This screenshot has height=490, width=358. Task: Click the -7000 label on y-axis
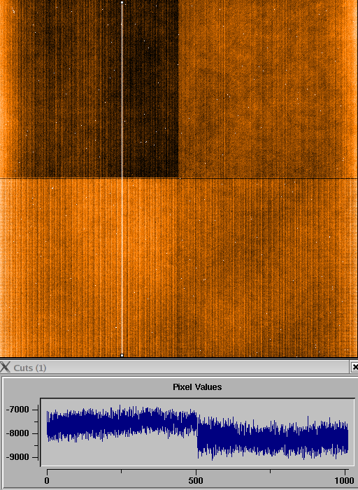click(x=17, y=409)
